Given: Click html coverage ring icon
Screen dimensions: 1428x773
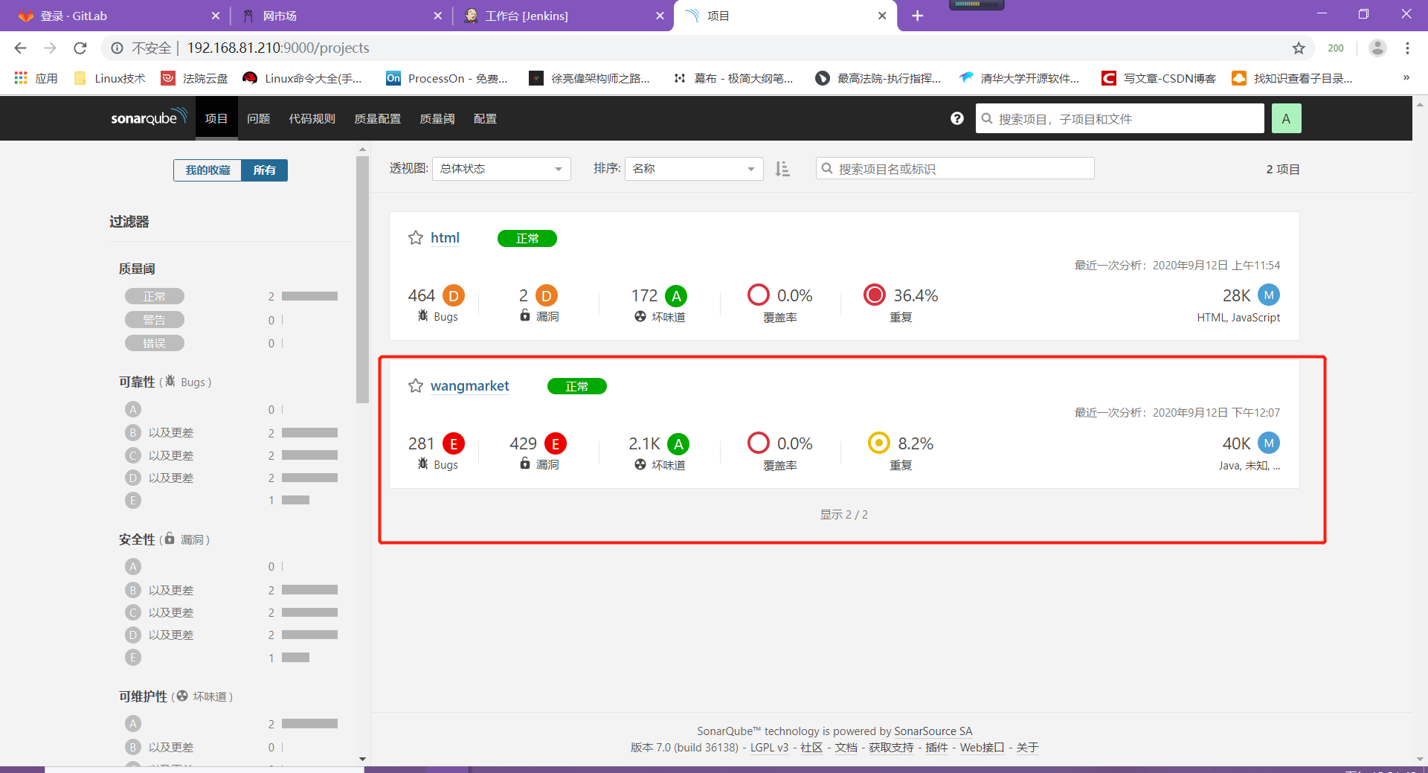Looking at the screenshot, I should pyautogui.click(x=759, y=295).
